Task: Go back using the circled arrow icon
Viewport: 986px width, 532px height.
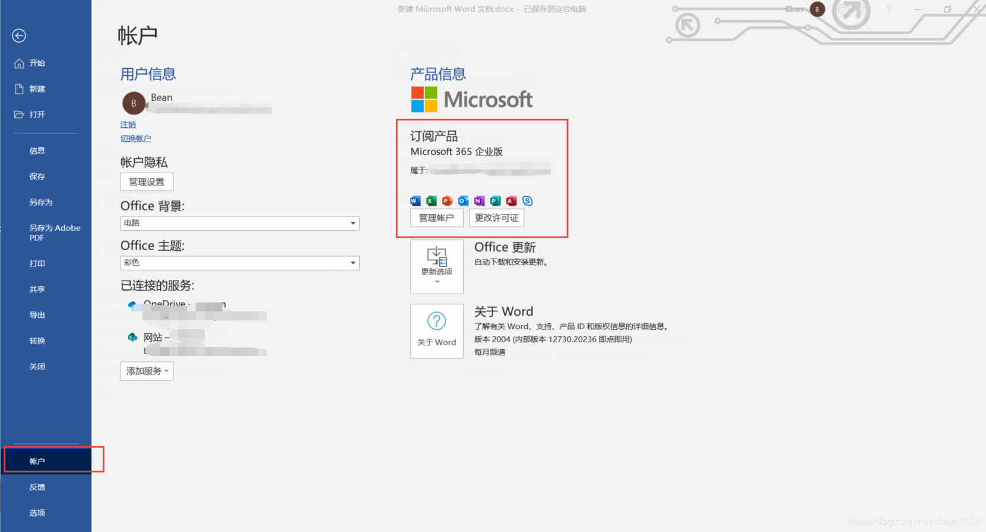Action: (x=19, y=36)
